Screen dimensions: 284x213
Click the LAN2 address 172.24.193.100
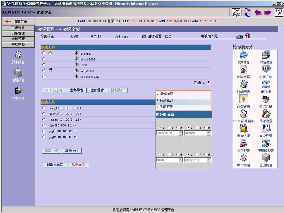144,21
